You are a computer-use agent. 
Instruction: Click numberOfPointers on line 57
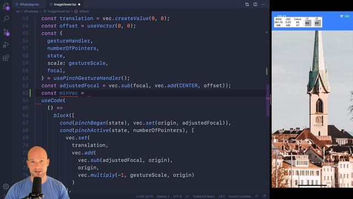(72, 48)
